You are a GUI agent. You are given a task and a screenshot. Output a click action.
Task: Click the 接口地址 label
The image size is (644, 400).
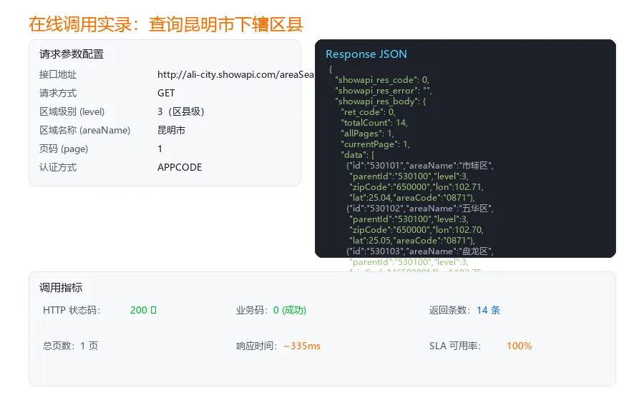pyautogui.click(x=58, y=74)
